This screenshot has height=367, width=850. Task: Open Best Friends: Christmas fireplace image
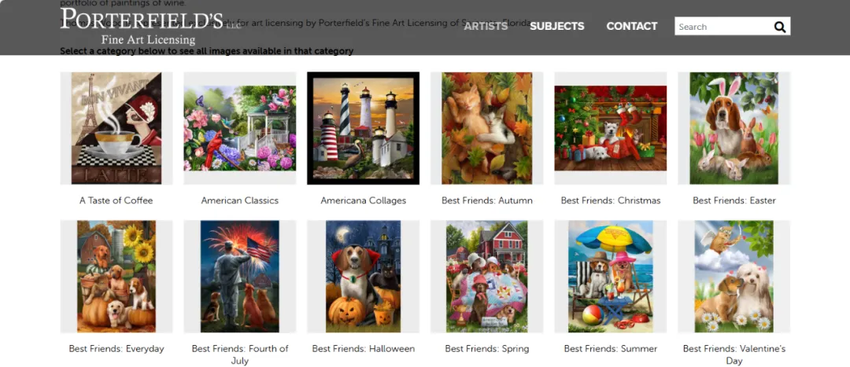tap(611, 128)
